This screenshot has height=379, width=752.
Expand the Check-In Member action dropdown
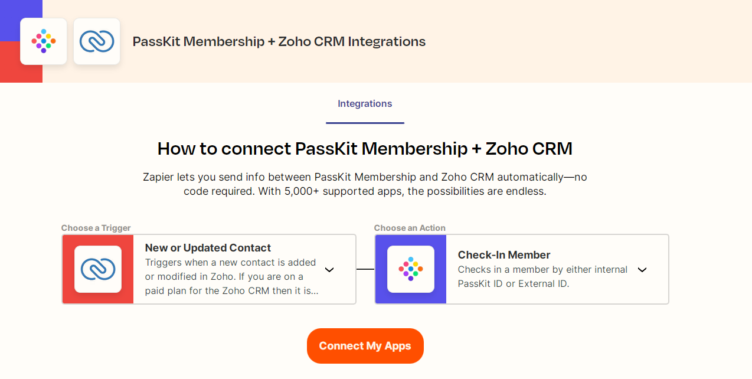click(642, 270)
